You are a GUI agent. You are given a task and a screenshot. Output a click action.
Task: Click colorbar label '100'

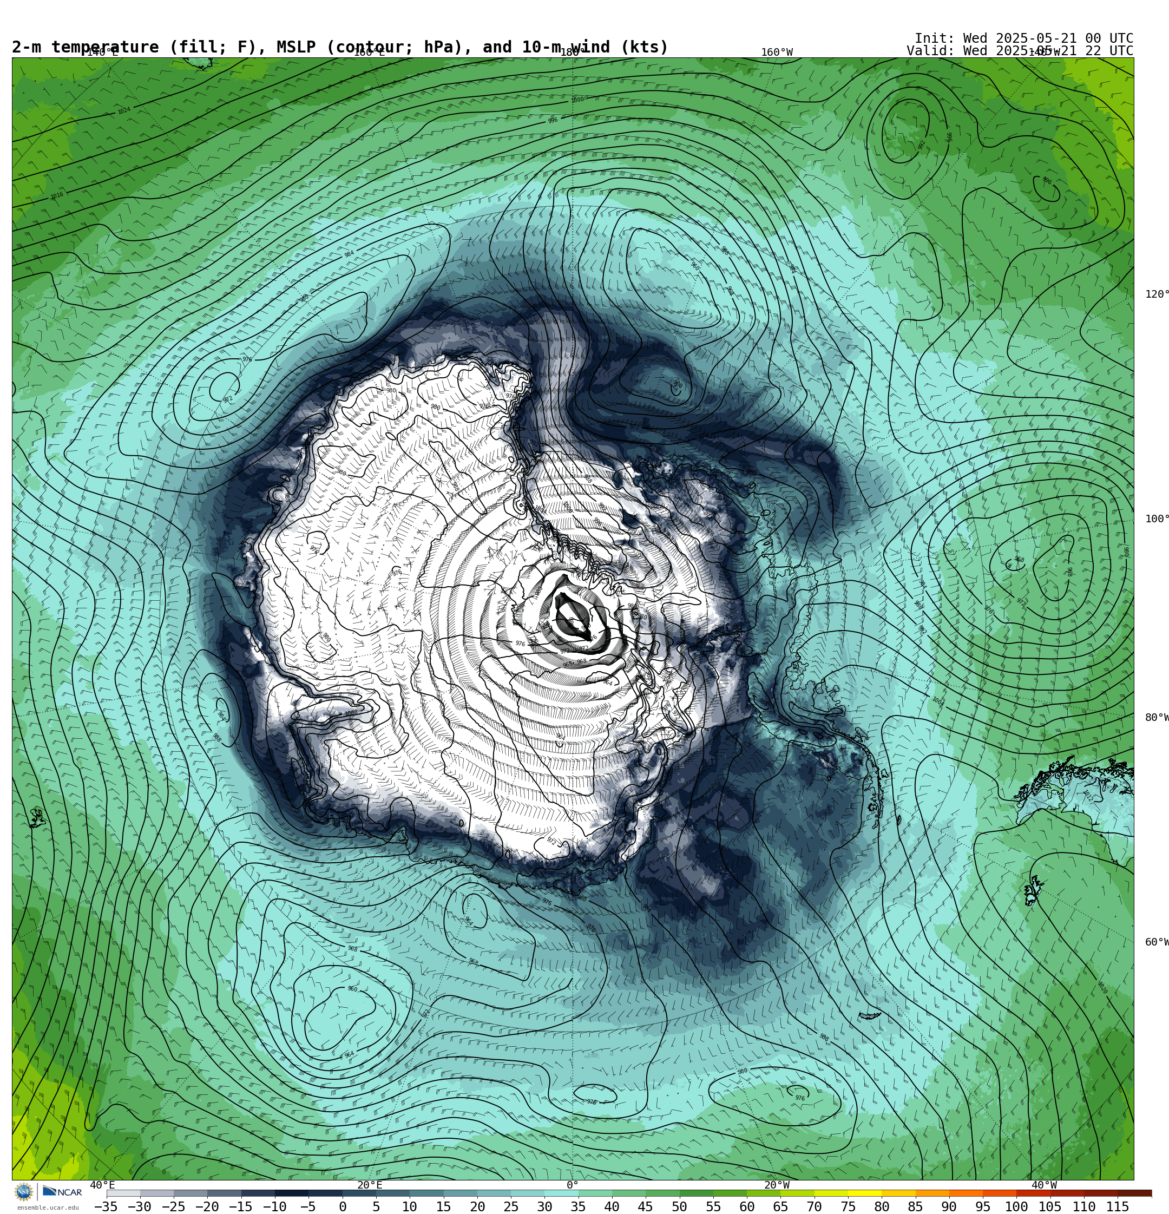(x=1016, y=1206)
